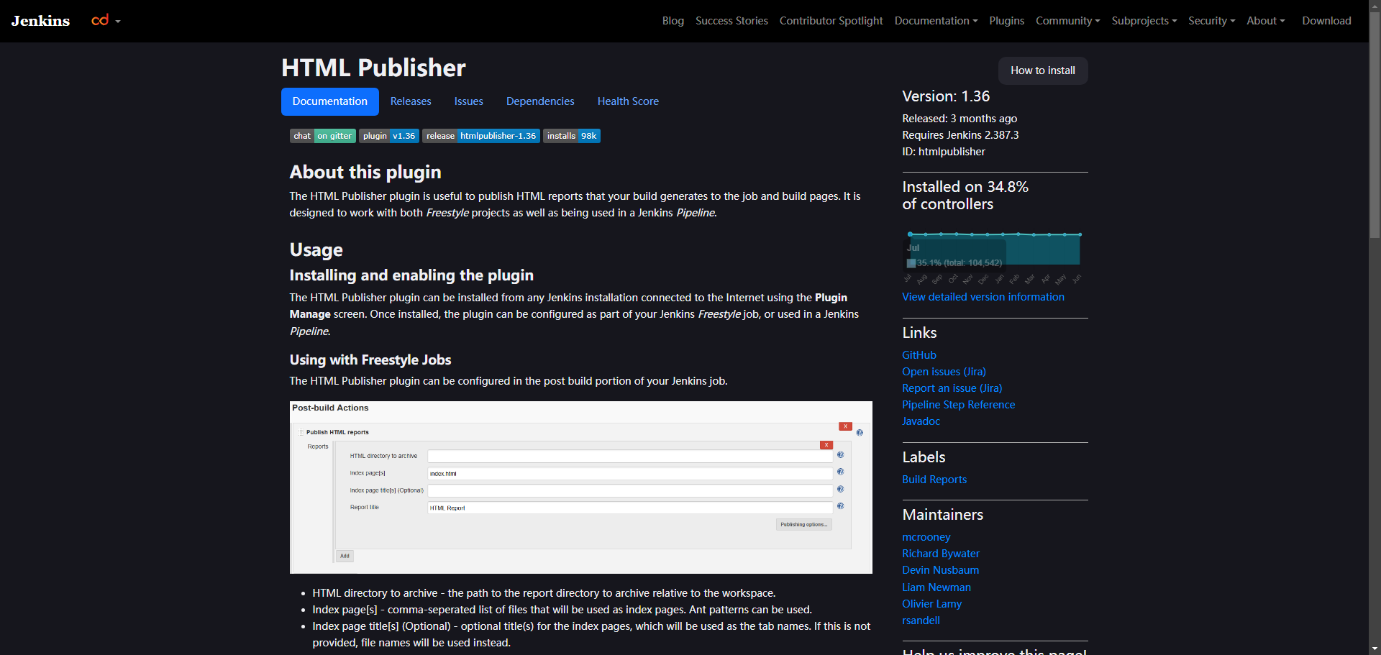Open the CD Foundation logo dropdown

(x=106, y=21)
